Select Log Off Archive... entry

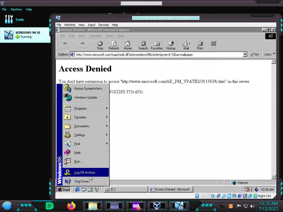click(86, 172)
